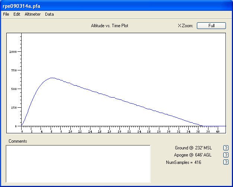Click the 750 altitude axis label
The image size is (233, 187).
[x=14, y=70]
